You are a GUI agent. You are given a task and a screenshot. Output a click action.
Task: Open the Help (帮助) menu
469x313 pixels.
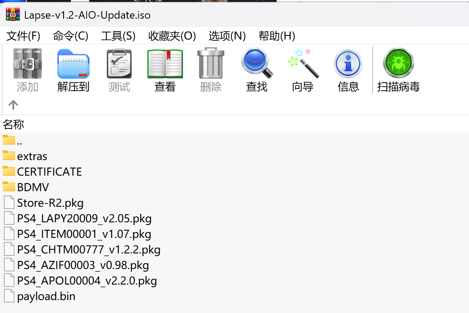point(277,36)
